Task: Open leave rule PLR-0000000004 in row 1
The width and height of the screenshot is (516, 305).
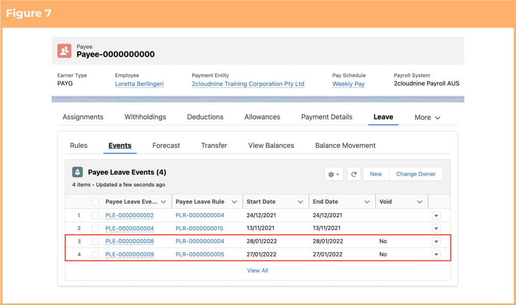Action: click(200, 215)
